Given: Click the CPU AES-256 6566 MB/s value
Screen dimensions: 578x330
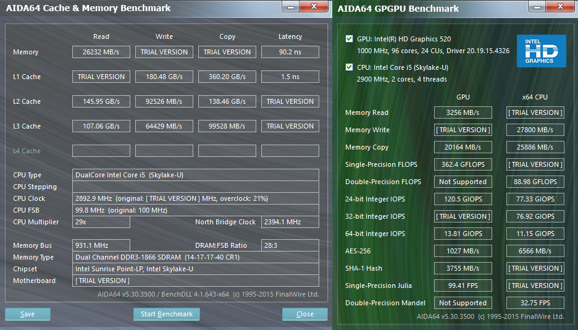Looking at the screenshot, I should coord(535,252).
